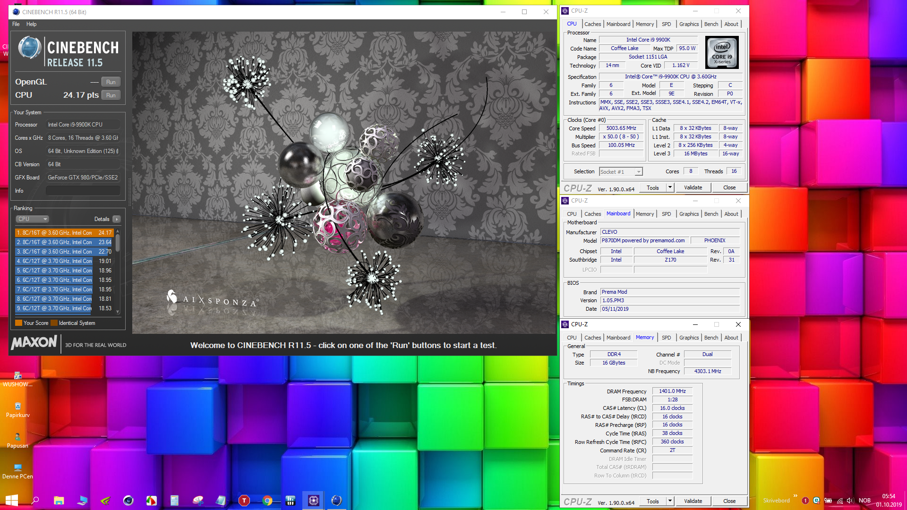Open the Cinema 4D sphere taskbar icon
Viewport: 907px width, 510px height.
click(128, 501)
